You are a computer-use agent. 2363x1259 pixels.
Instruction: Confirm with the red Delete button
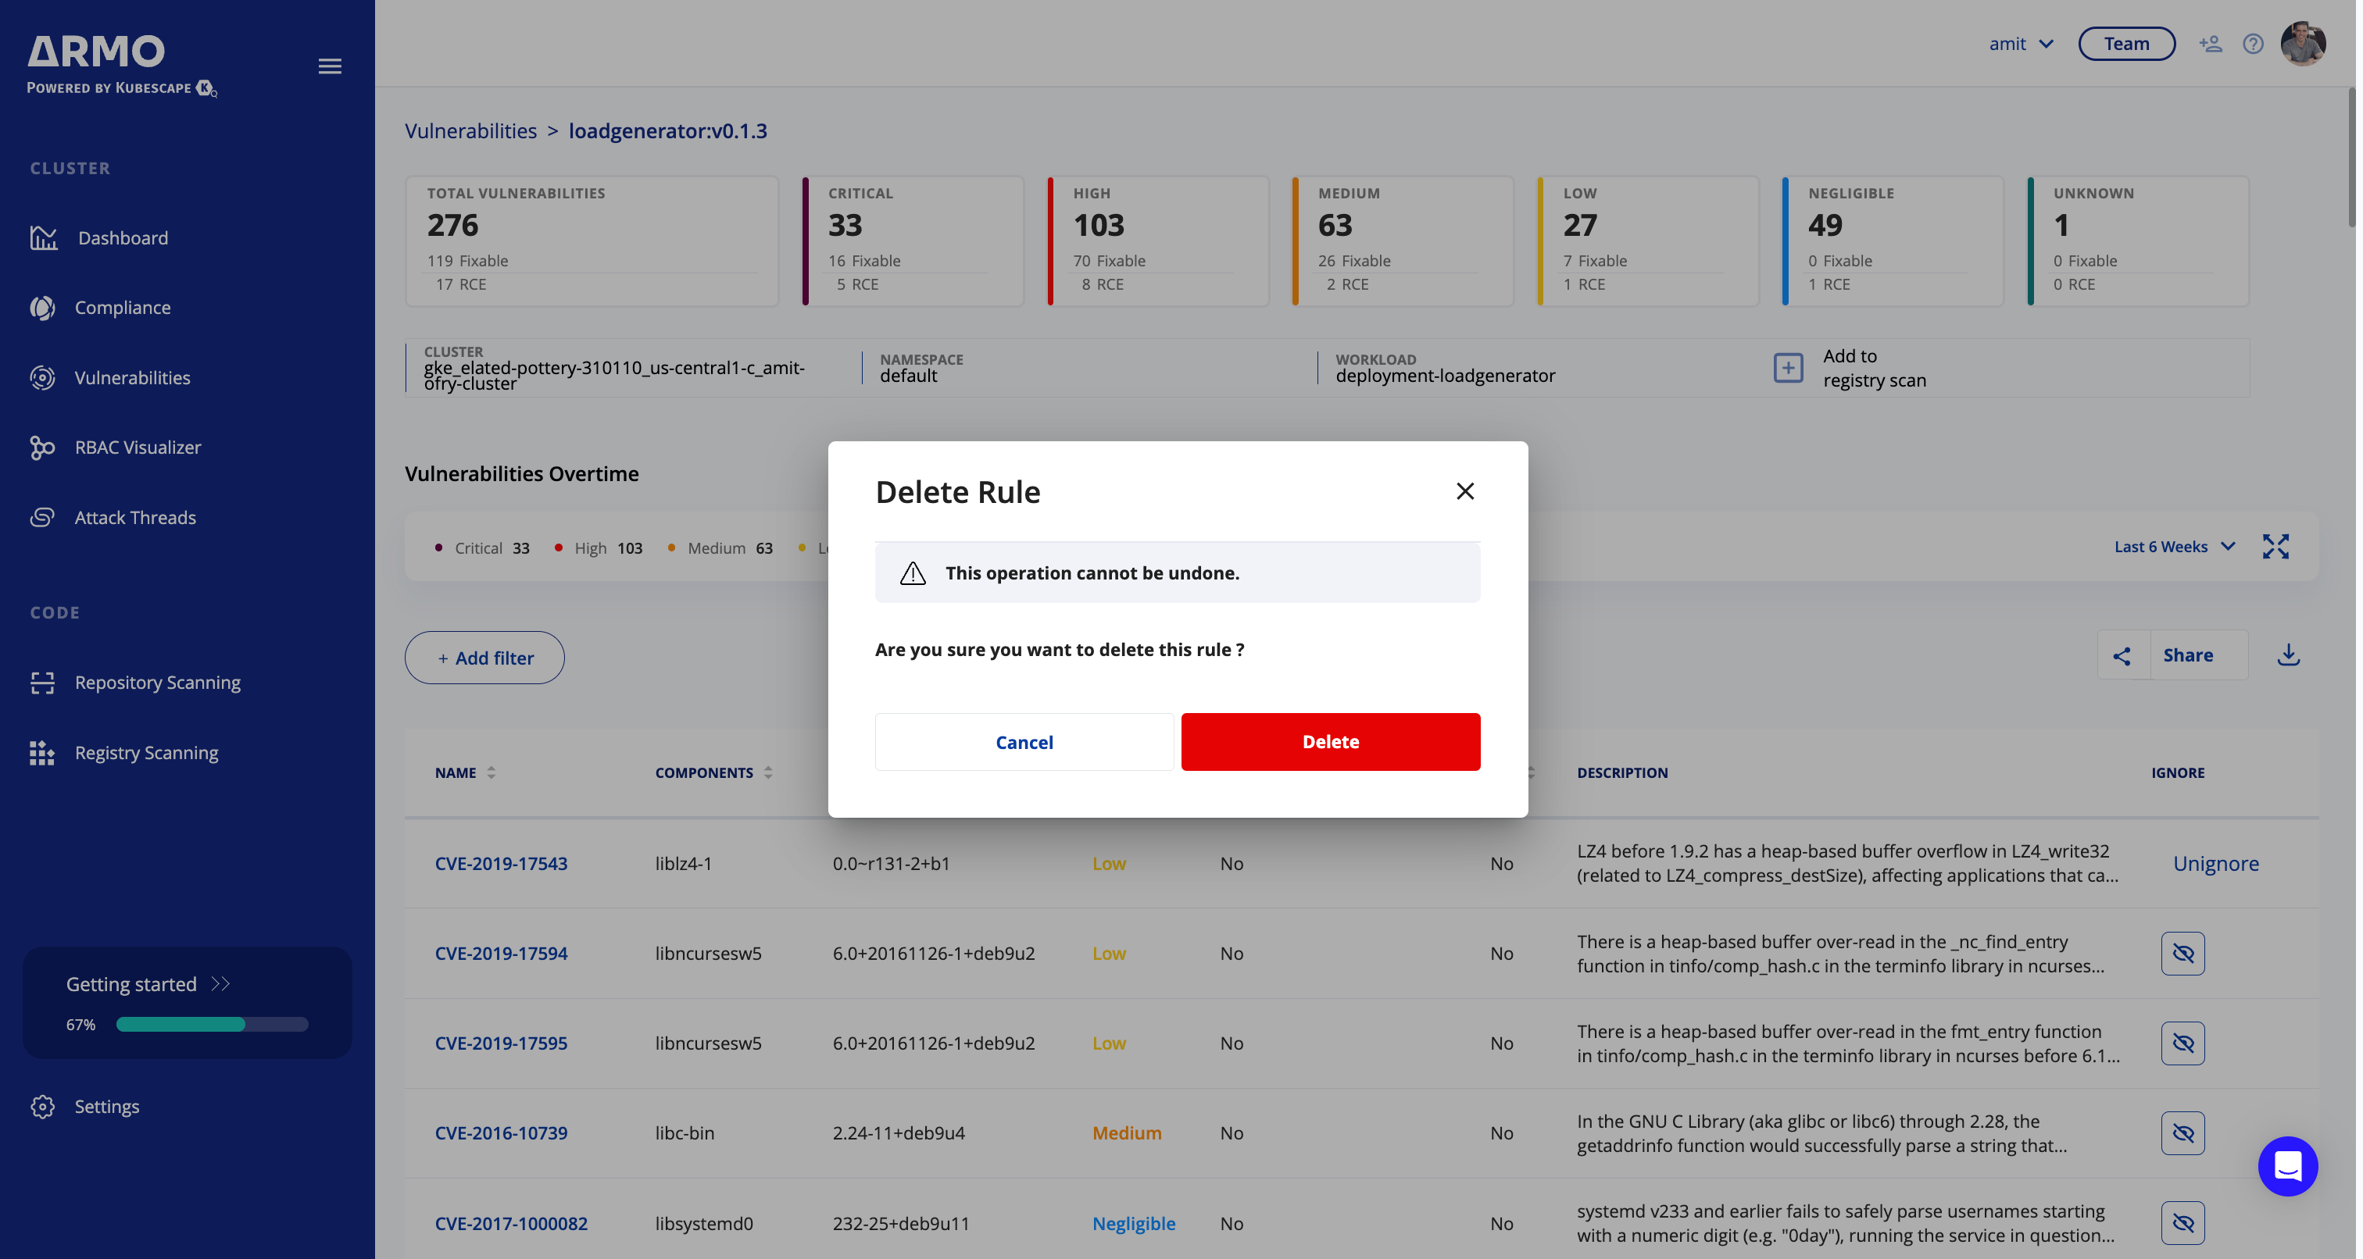coord(1330,742)
